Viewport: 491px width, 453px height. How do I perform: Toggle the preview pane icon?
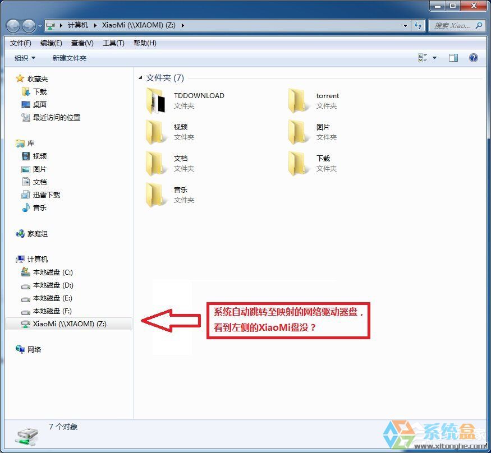(x=453, y=58)
